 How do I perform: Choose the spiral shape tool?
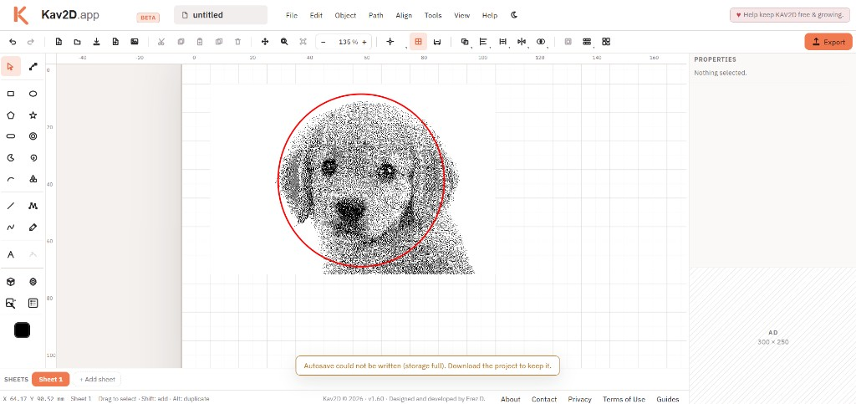(x=33, y=158)
